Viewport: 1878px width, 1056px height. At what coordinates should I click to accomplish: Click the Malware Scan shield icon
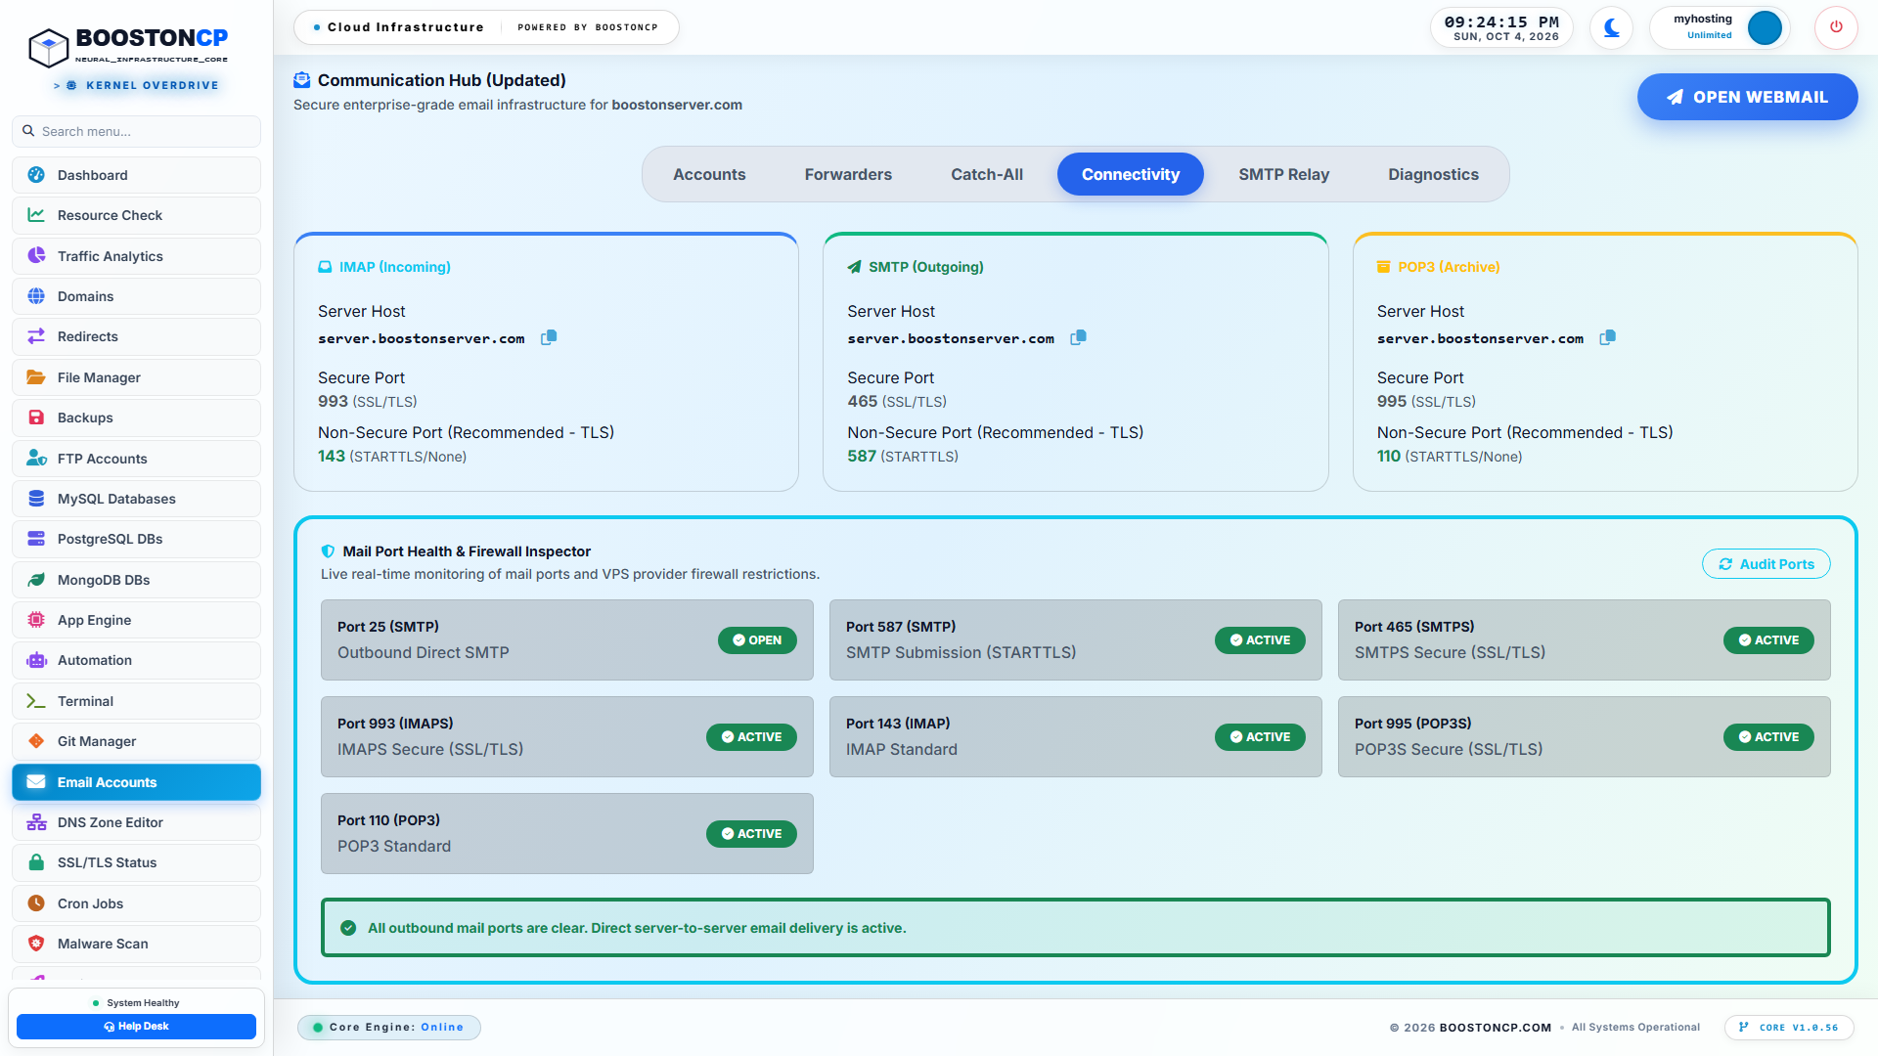point(36,944)
